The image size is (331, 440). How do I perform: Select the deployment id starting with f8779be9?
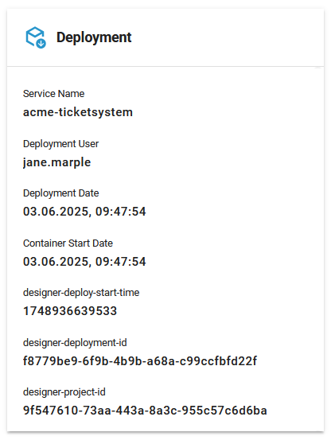(x=140, y=361)
